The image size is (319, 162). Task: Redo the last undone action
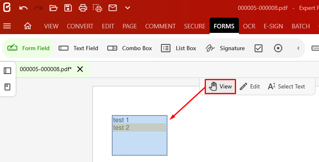coord(38,8)
